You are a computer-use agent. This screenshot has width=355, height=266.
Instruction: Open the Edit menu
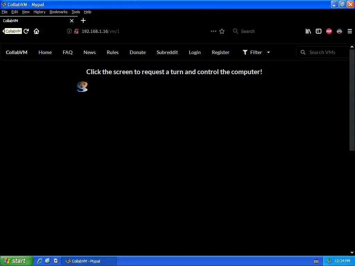pyautogui.click(x=15, y=12)
